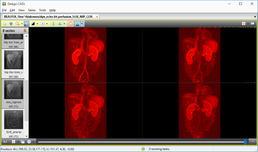258x152 pixels.
Task: Open the View menu
Action: (21, 10)
